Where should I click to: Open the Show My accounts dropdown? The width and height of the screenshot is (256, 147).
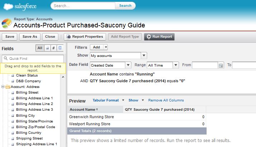(x=144, y=56)
